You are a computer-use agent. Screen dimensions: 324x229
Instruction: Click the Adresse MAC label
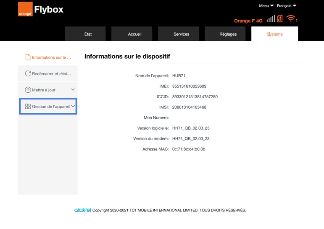pyautogui.click(x=155, y=149)
